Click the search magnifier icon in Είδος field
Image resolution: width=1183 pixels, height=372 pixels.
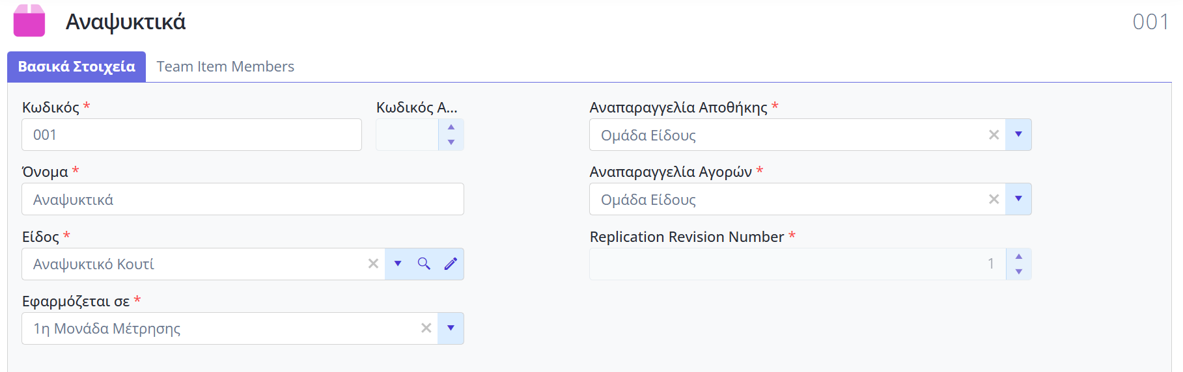[x=424, y=264]
